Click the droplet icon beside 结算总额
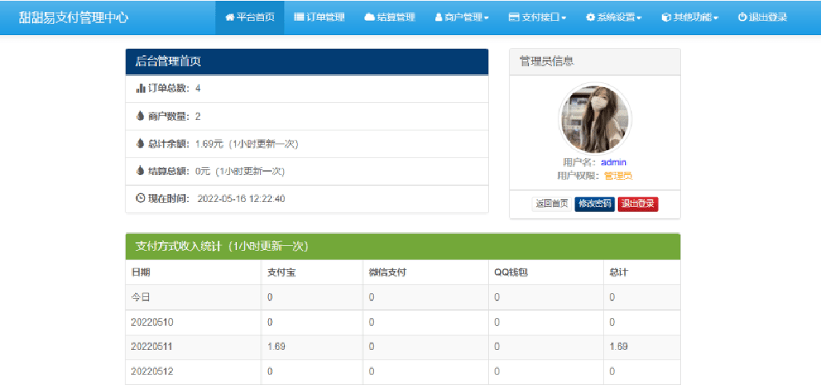 (x=140, y=171)
